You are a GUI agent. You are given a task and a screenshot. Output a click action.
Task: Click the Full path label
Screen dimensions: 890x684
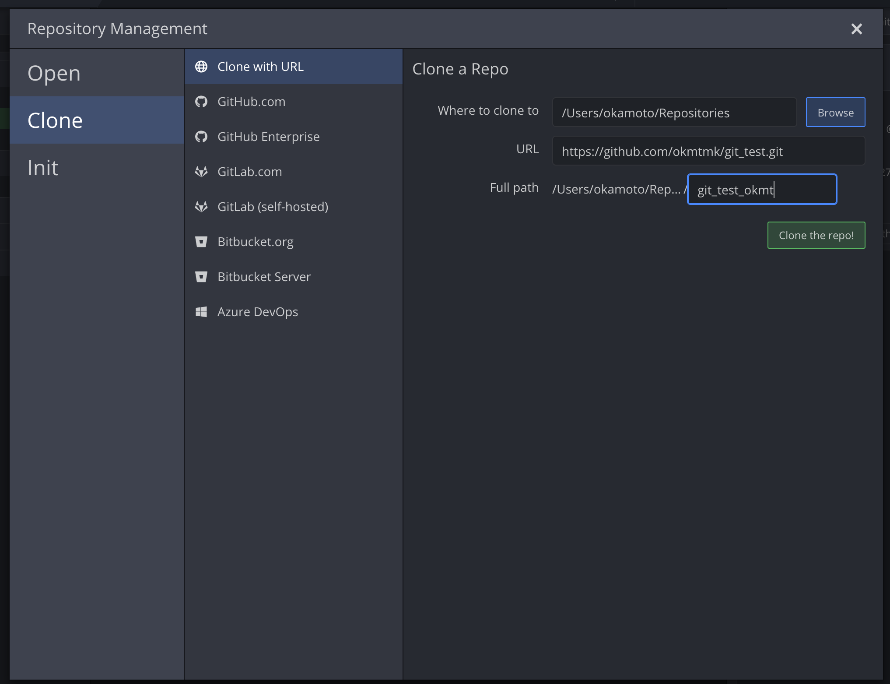pos(514,188)
